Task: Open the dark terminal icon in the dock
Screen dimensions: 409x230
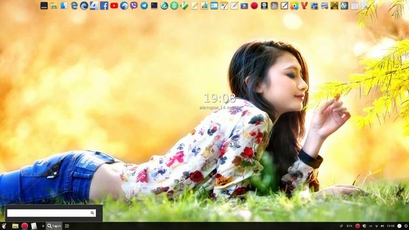Action: click(x=154, y=6)
